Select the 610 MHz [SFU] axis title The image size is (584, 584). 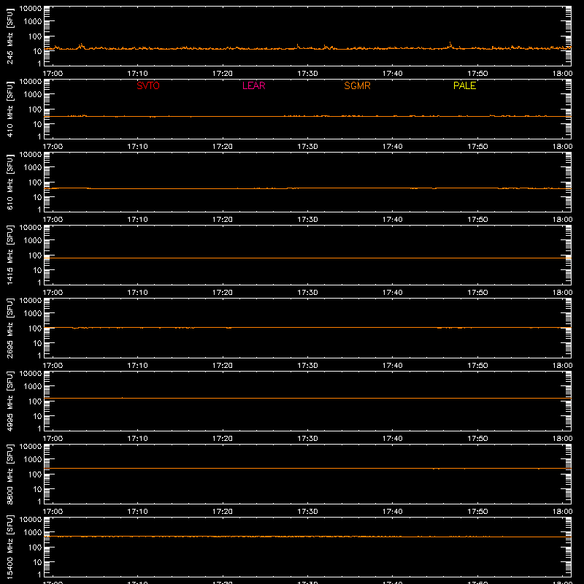[x=9, y=182]
